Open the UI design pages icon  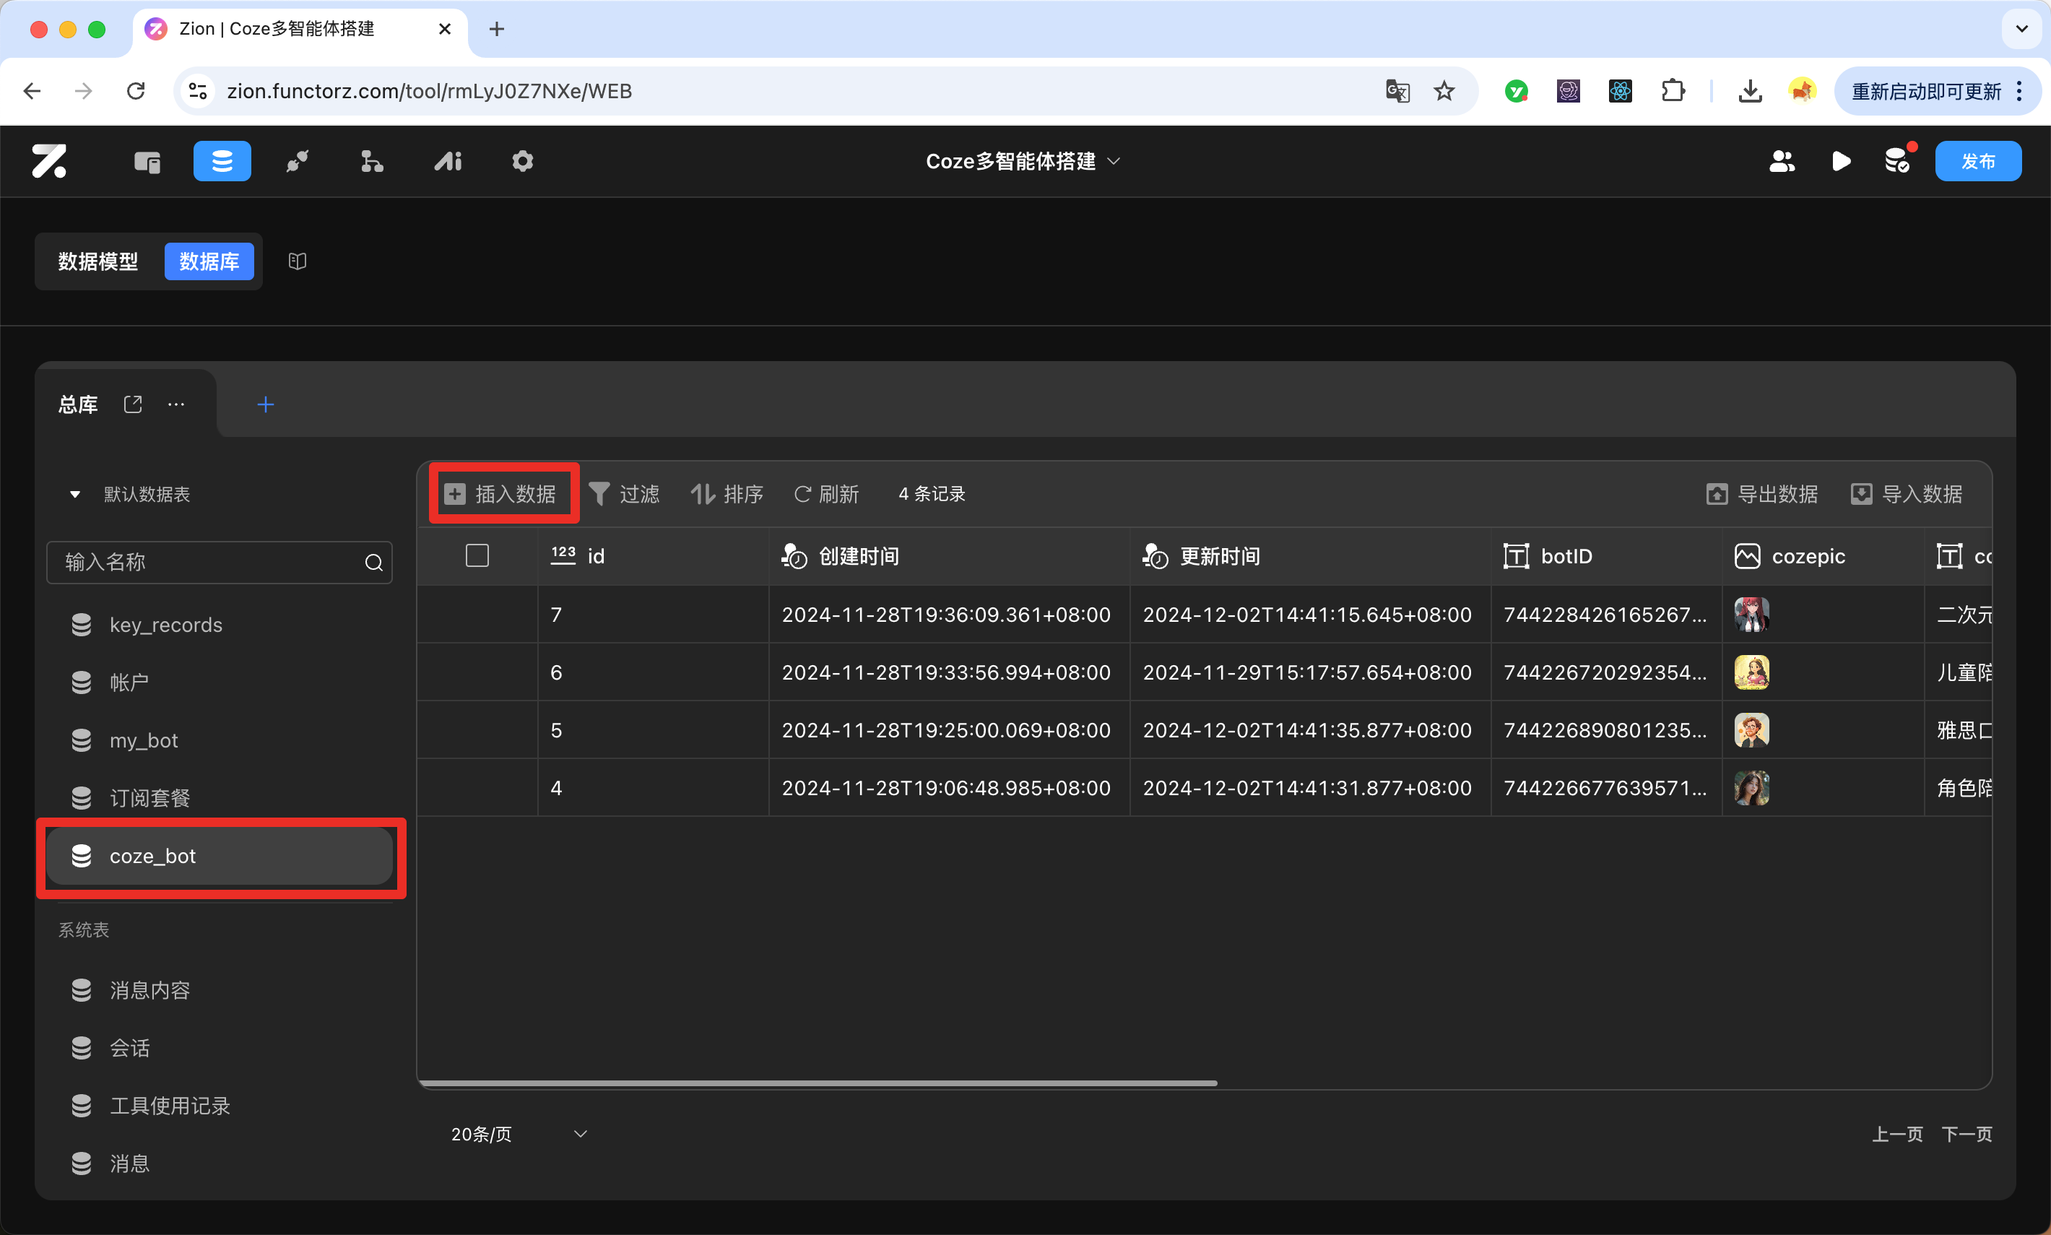(x=147, y=162)
